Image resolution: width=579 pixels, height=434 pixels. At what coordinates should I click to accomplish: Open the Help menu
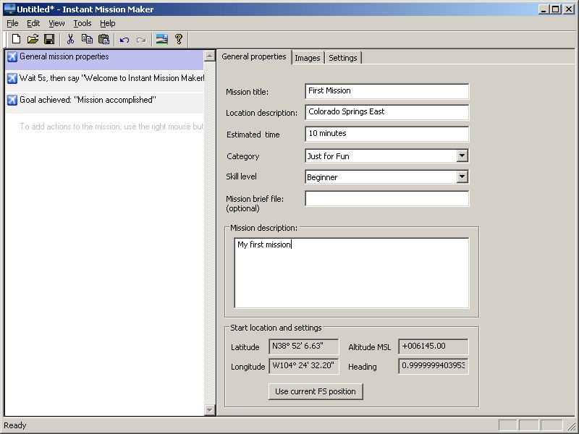pos(107,24)
